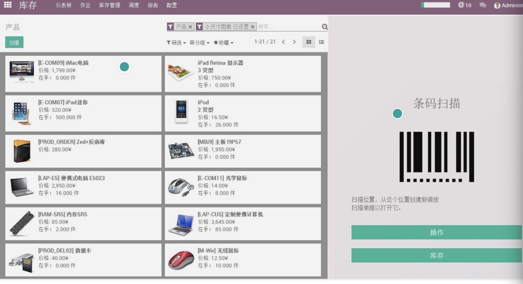The width and height of the screenshot is (523, 284).
Task: Open the Administrator user menu
Action: [508, 5]
